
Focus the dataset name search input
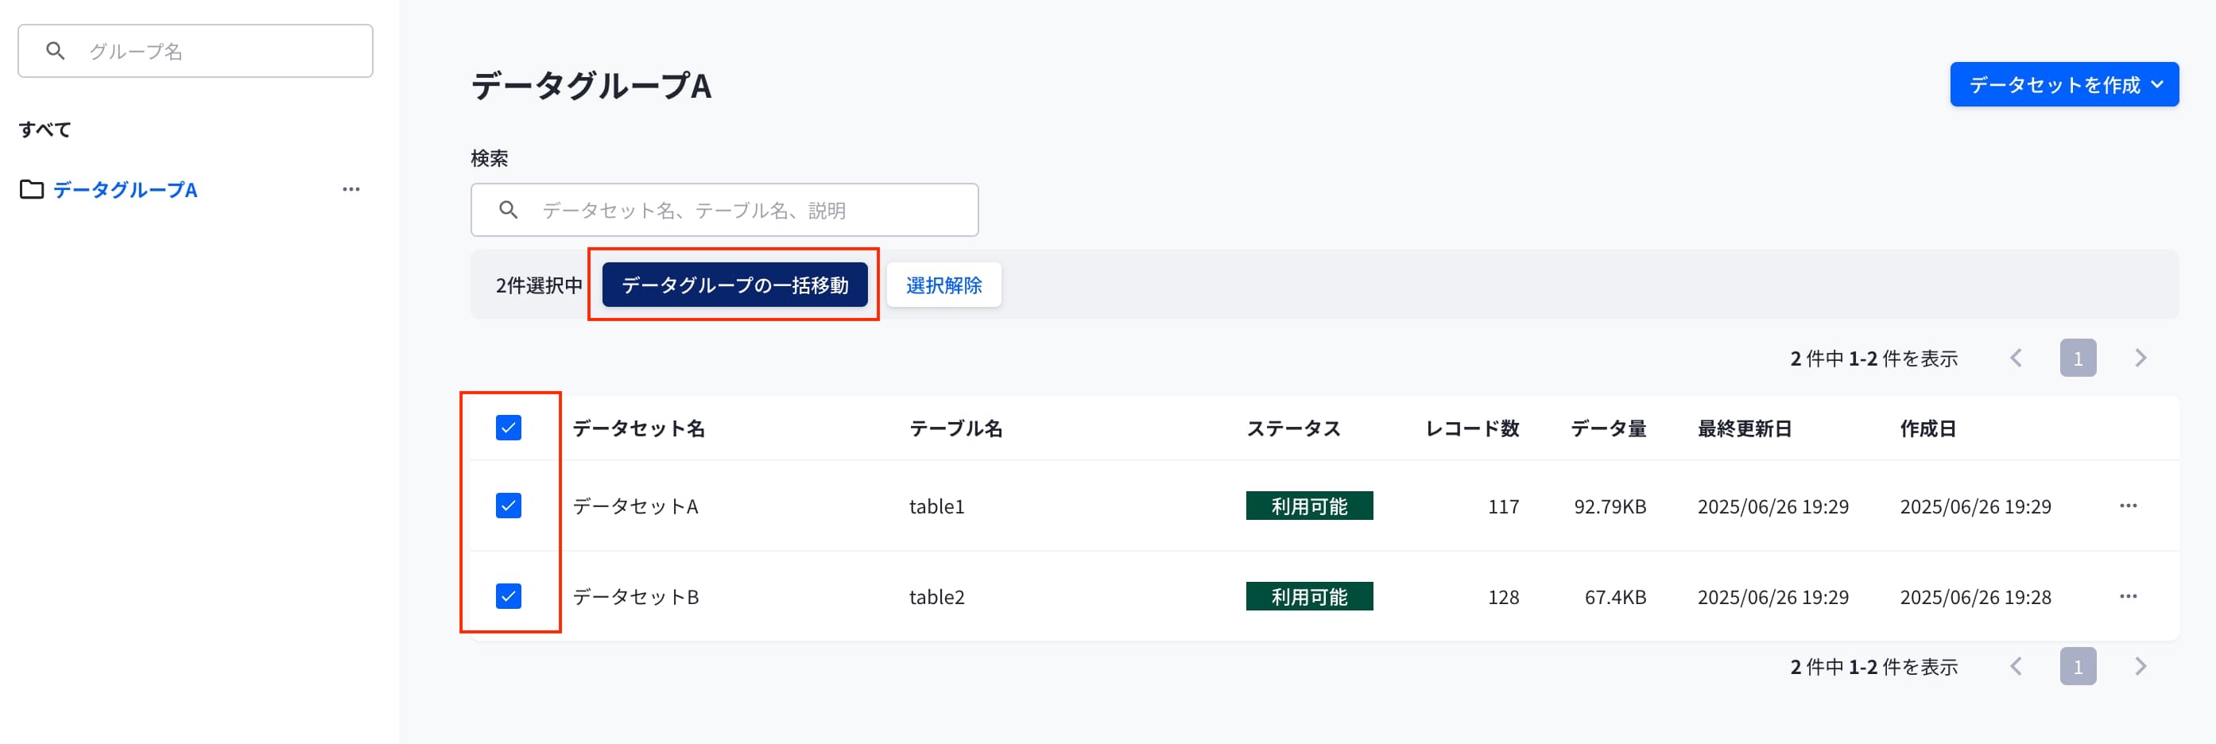pos(724,210)
